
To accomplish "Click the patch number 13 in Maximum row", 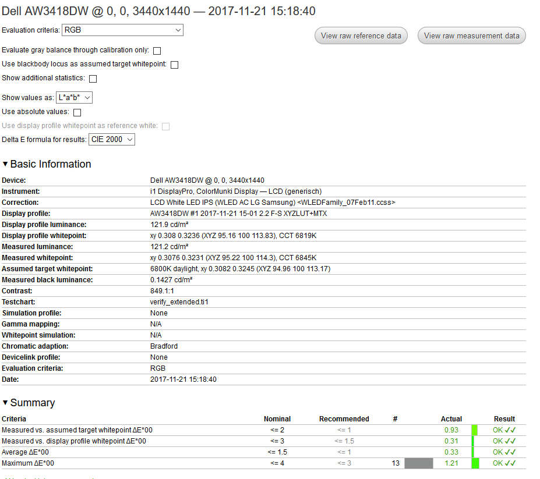I will click(x=396, y=463).
